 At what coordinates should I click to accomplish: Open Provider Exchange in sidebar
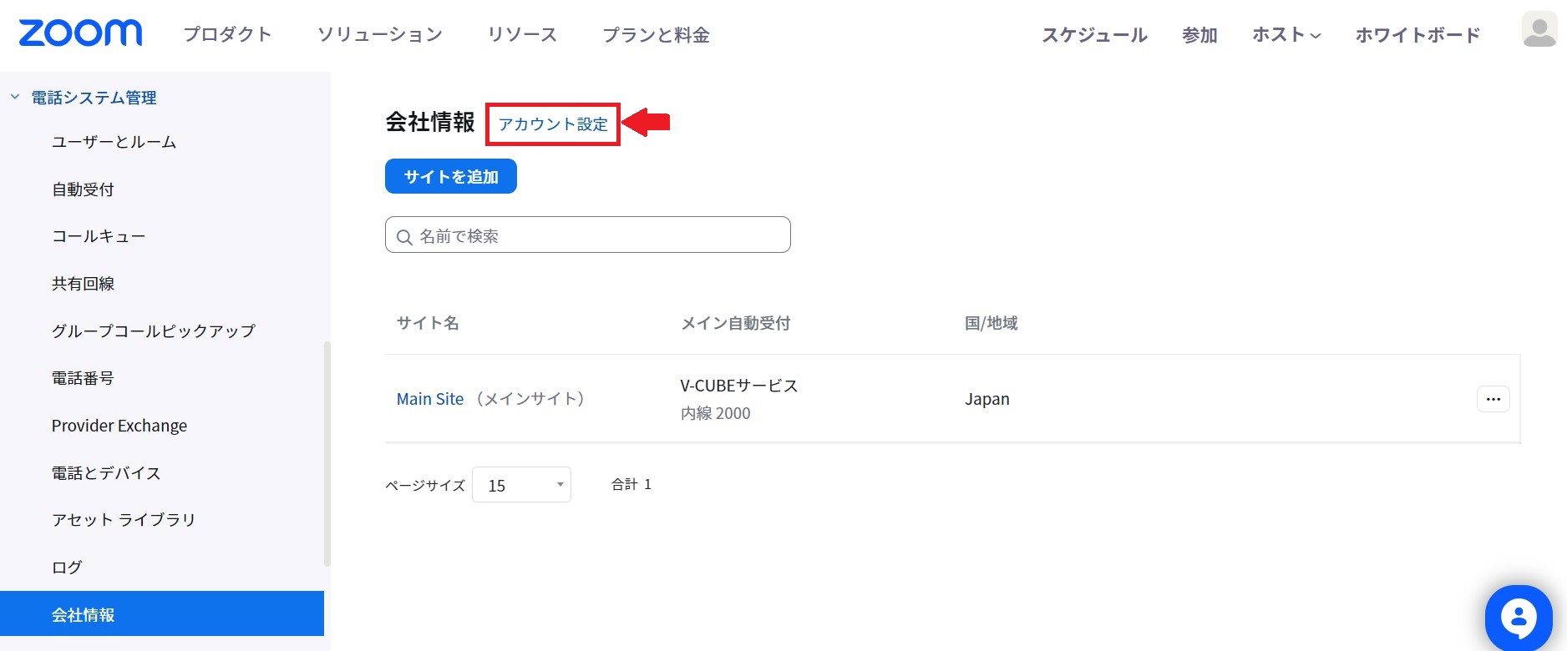click(x=119, y=426)
